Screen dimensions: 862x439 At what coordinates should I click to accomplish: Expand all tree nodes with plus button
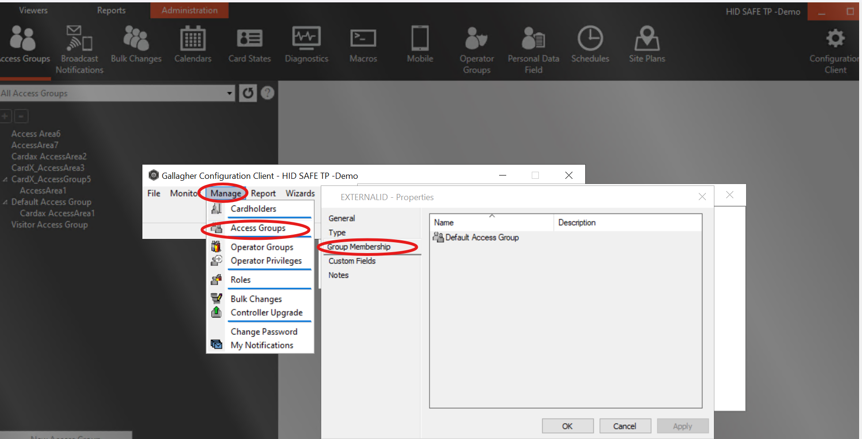pyautogui.click(x=5, y=116)
